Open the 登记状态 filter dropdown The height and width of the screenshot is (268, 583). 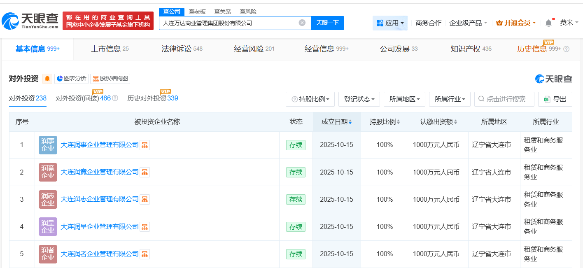[x=359, y=99]
